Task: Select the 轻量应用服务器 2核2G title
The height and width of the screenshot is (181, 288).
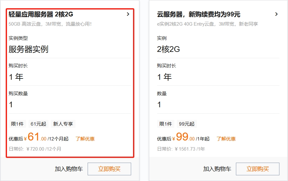Action: 41,14
